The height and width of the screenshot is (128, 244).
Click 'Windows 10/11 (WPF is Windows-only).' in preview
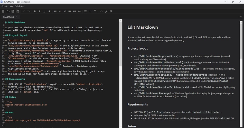154,115
